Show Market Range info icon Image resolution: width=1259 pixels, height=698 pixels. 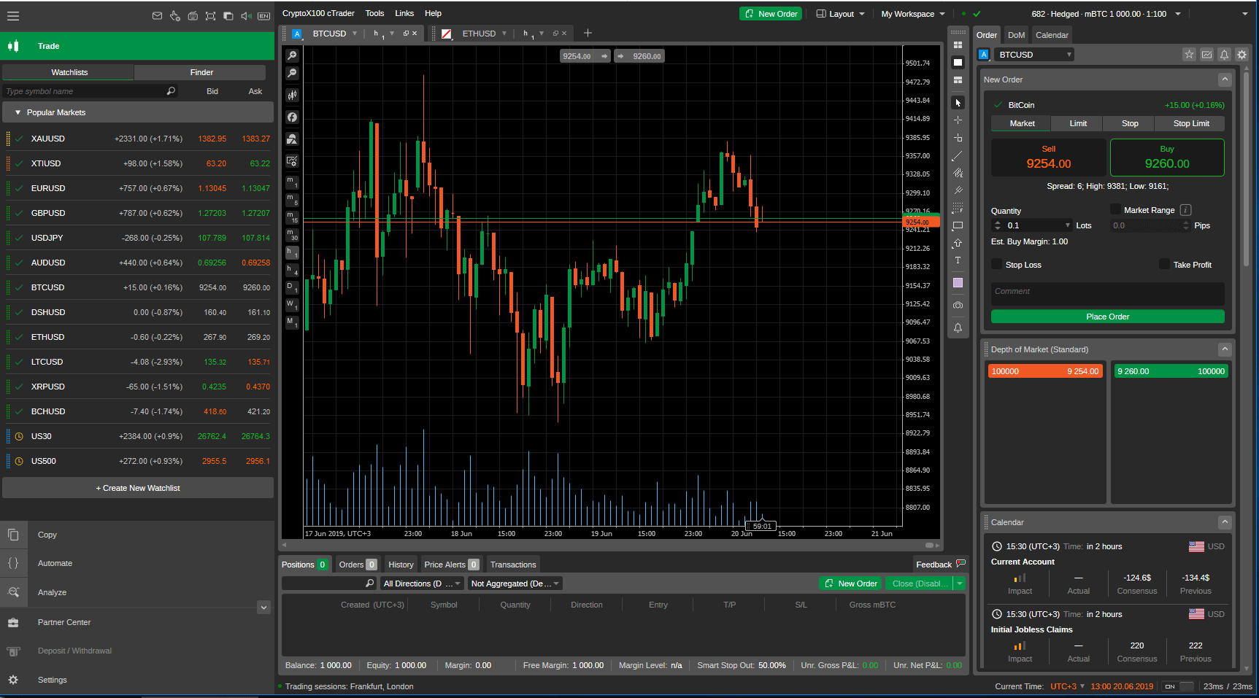click(1185, 210)
